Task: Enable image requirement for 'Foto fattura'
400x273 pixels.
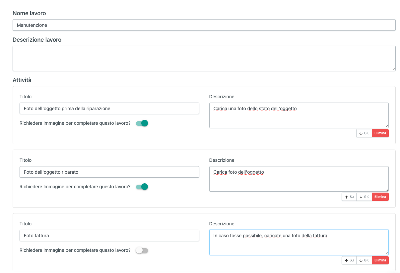Action: tap(142, 250)
